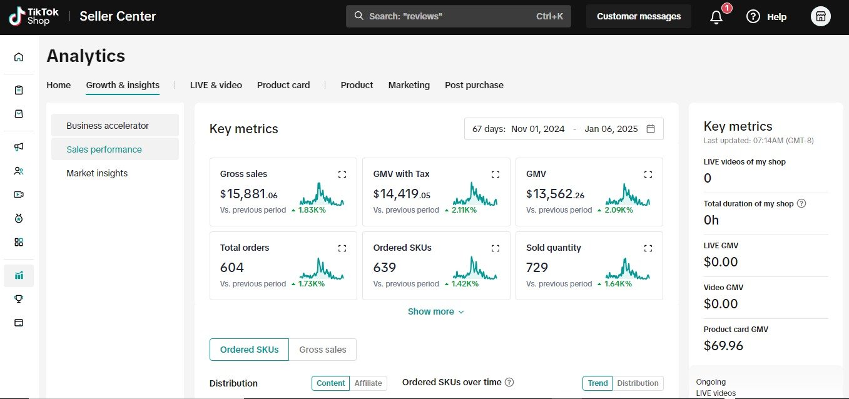
Task: Switch to the LIVE & video tab
Action: (x=216, y=85)
